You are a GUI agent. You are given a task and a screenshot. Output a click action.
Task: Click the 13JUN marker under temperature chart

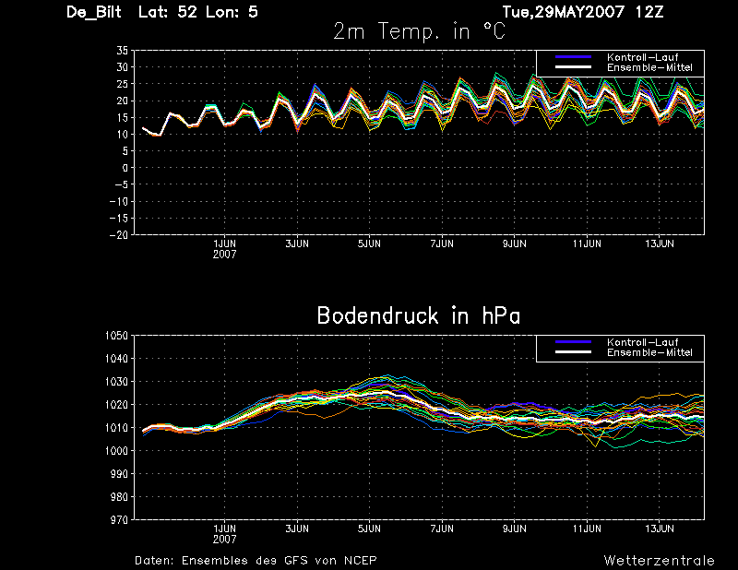tap(660, 243)
